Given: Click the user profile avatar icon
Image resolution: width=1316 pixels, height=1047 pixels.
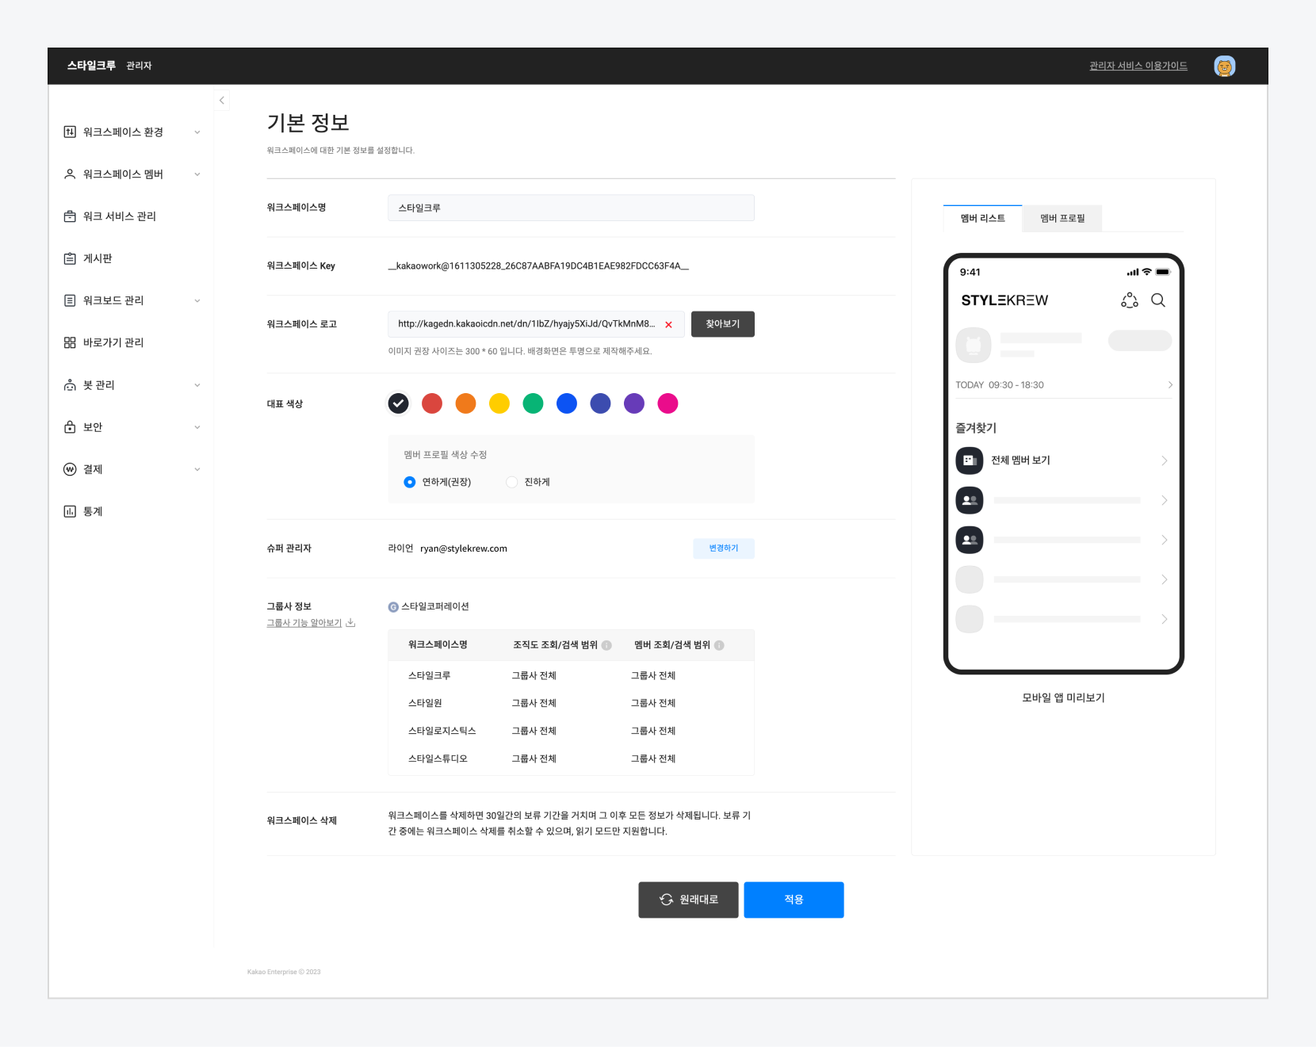Looking at the screenshot, I should pos(1224,67).
